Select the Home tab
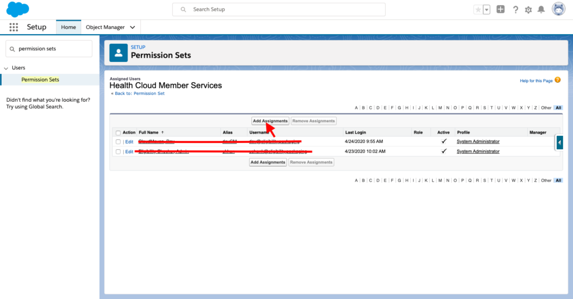573x299 pixels. coord(68,27)
